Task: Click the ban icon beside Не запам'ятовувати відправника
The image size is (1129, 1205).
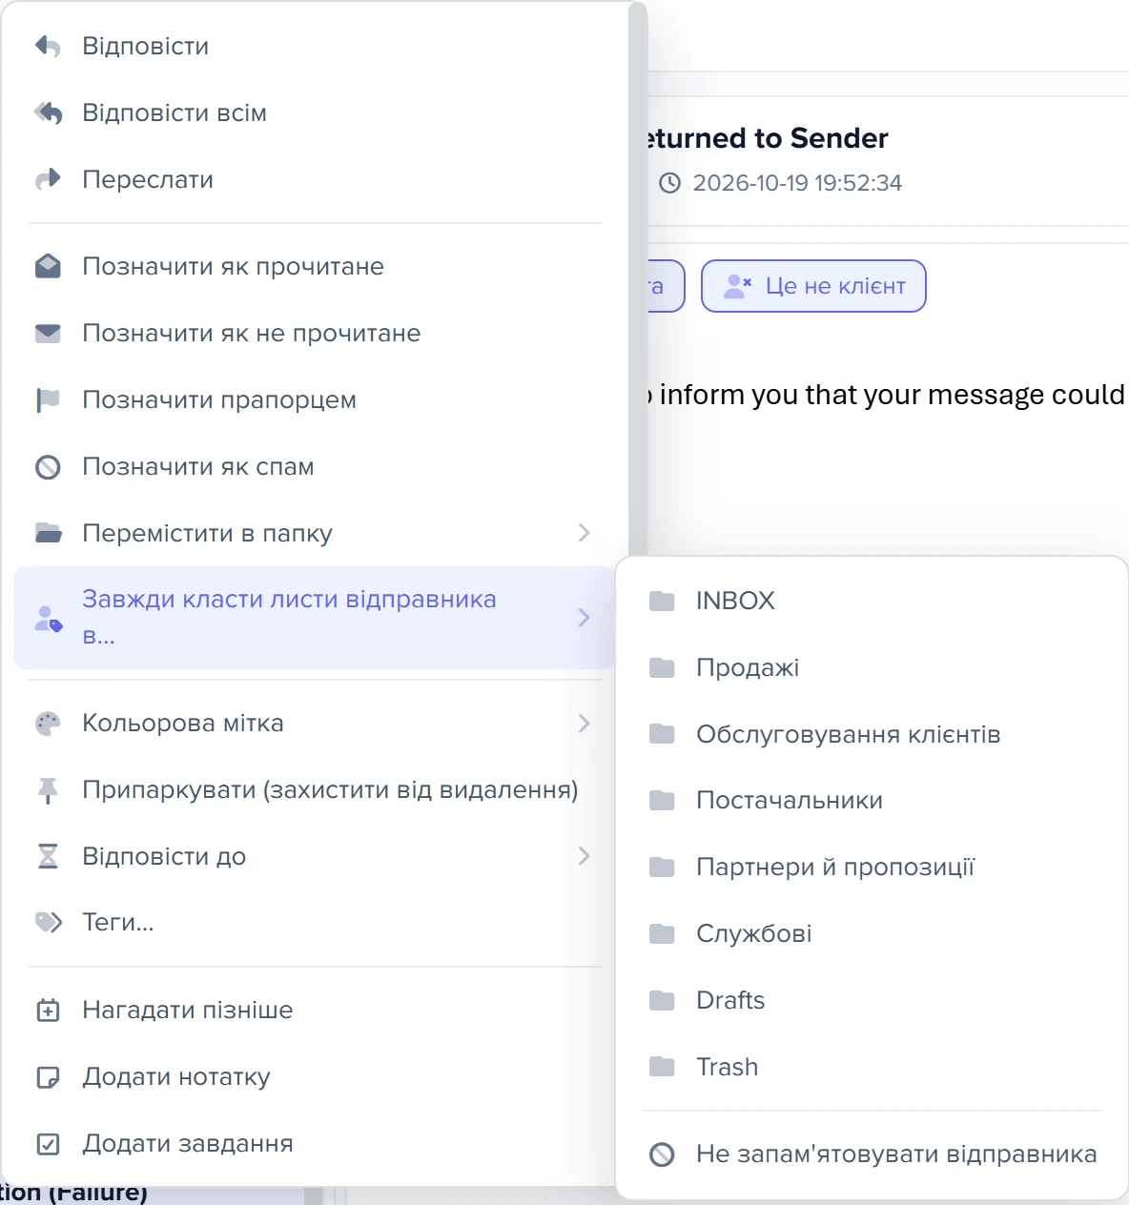Action: tap(662, 1154)
